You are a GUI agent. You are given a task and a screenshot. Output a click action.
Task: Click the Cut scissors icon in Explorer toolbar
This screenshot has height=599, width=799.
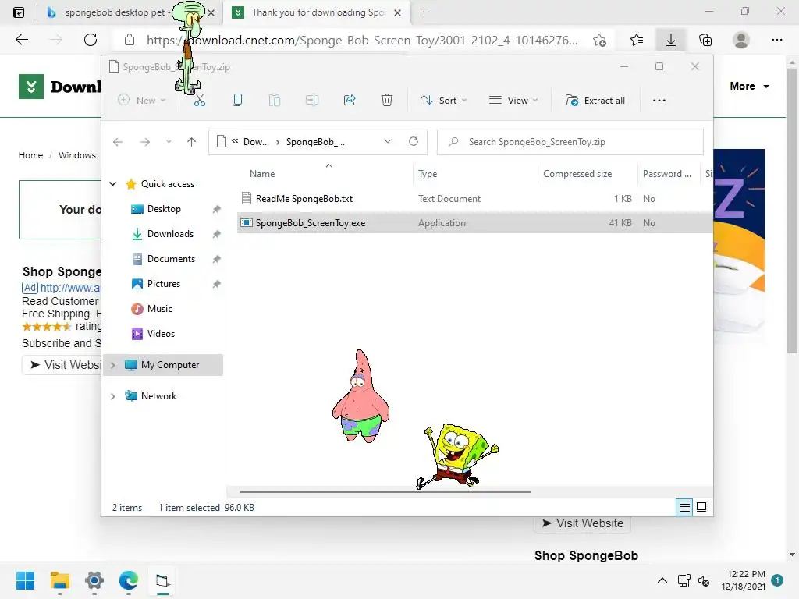coord(199,101)
